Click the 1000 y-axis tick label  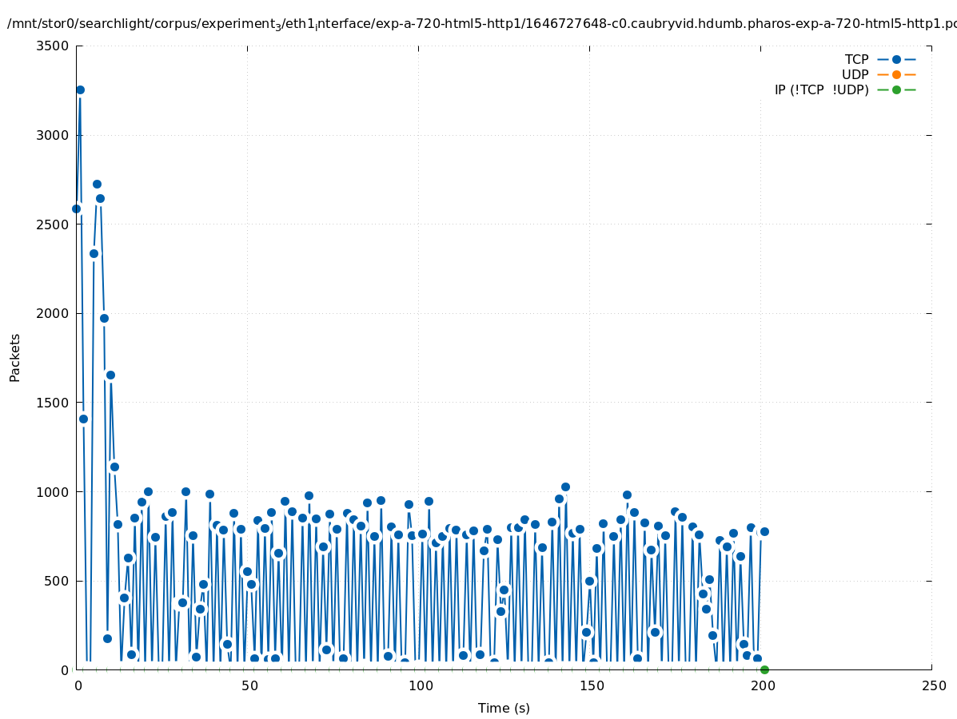[52, 491]
